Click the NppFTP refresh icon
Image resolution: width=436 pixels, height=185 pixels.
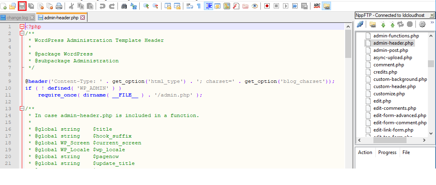click(x=400, y=25)
